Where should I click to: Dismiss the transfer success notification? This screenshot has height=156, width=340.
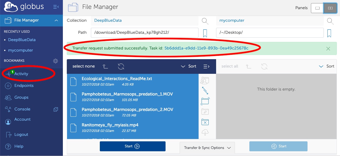328,48
